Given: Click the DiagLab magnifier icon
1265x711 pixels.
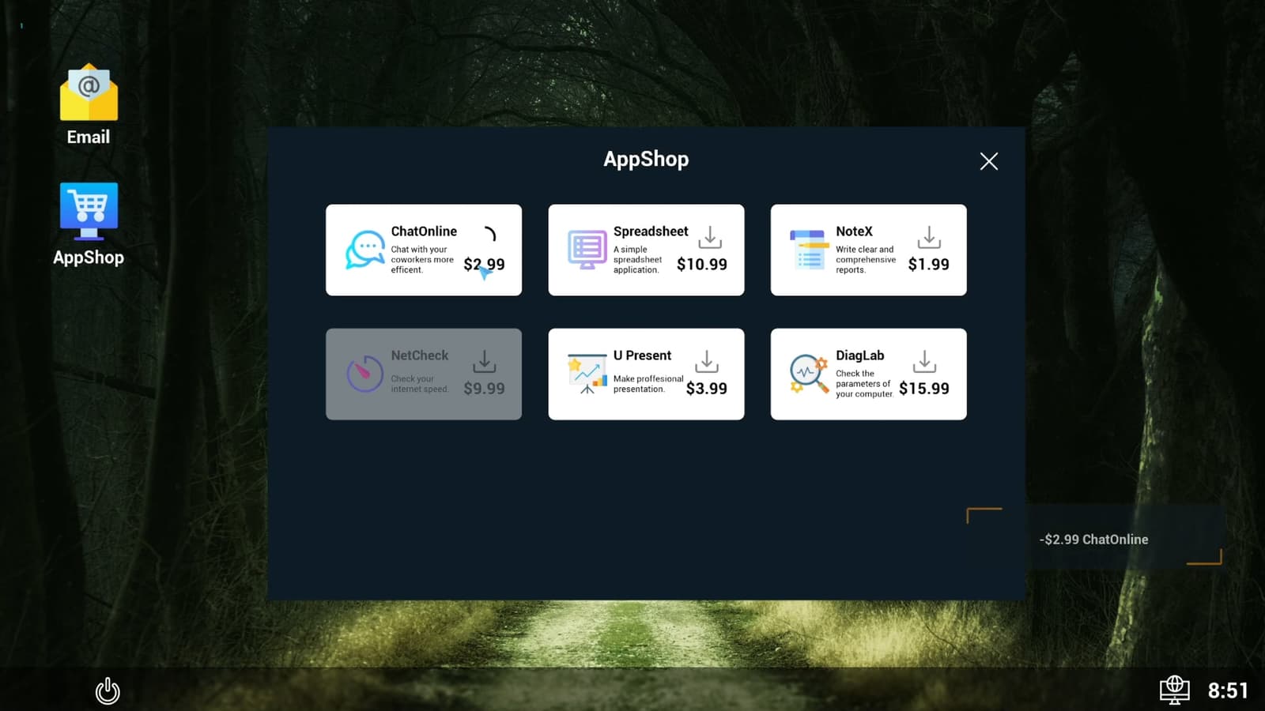Looking at the screenshot, I should 810,374.
